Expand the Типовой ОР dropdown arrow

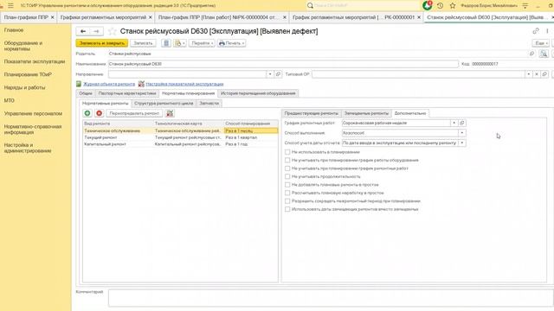[529, 74]
